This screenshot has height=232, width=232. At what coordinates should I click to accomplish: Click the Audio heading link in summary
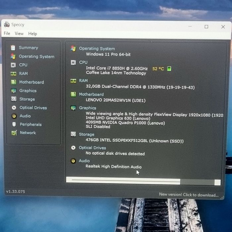84,161
